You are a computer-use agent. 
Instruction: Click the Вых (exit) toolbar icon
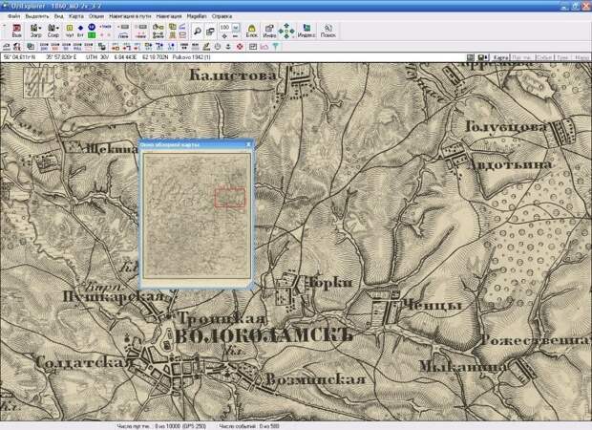17,31
